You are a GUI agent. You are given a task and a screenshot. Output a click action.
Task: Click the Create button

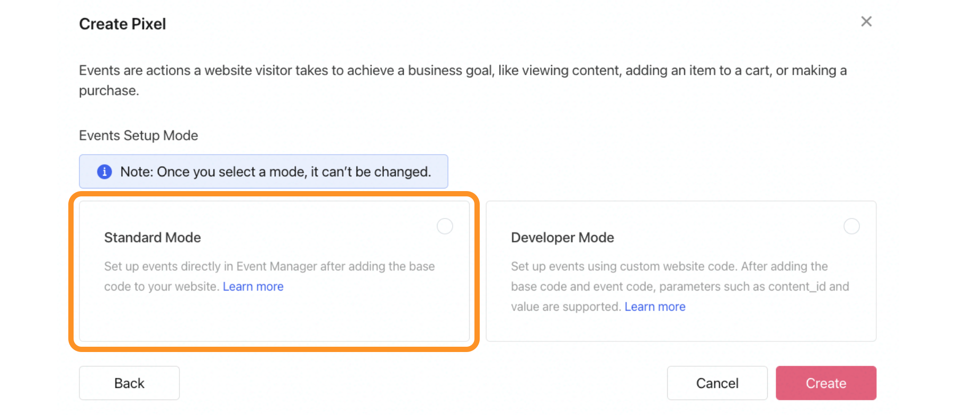coord(826,383)
